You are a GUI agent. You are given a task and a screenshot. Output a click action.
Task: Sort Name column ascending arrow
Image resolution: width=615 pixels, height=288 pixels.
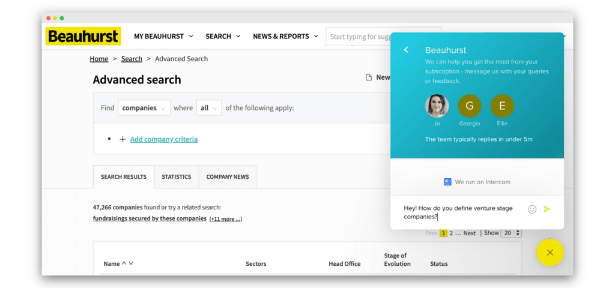(124, 263)
